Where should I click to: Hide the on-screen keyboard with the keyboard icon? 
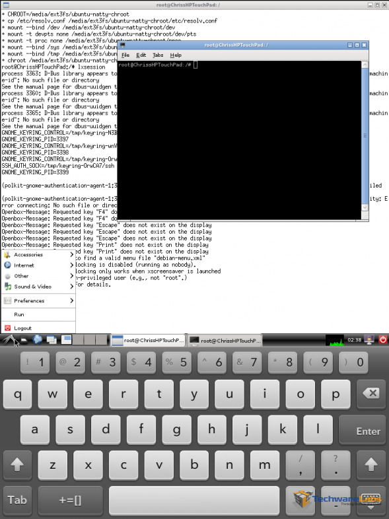click(371, 501)
